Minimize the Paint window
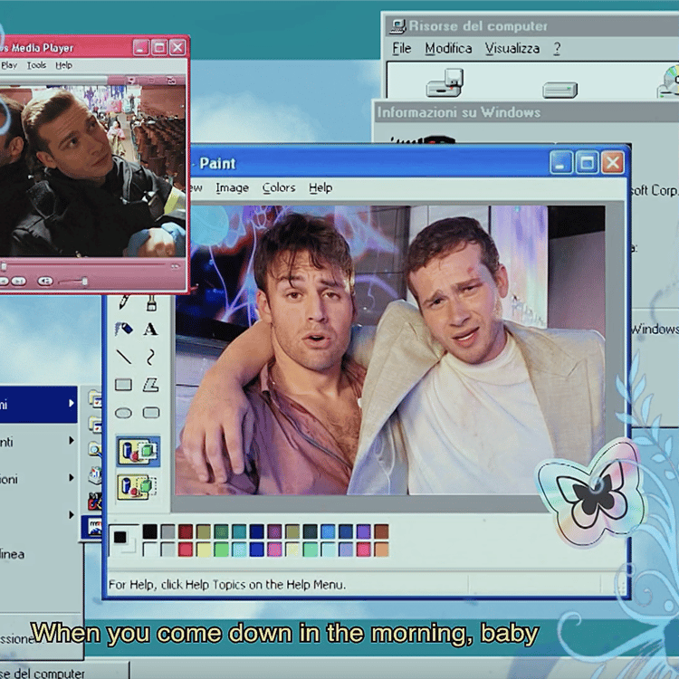The height and width of the screenshot is (679, 679). (x=560, y=163)
